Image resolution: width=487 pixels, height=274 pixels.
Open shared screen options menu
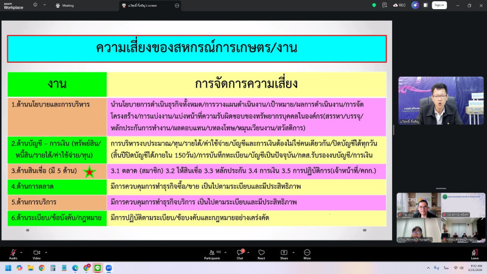click(x=177, y=5)
